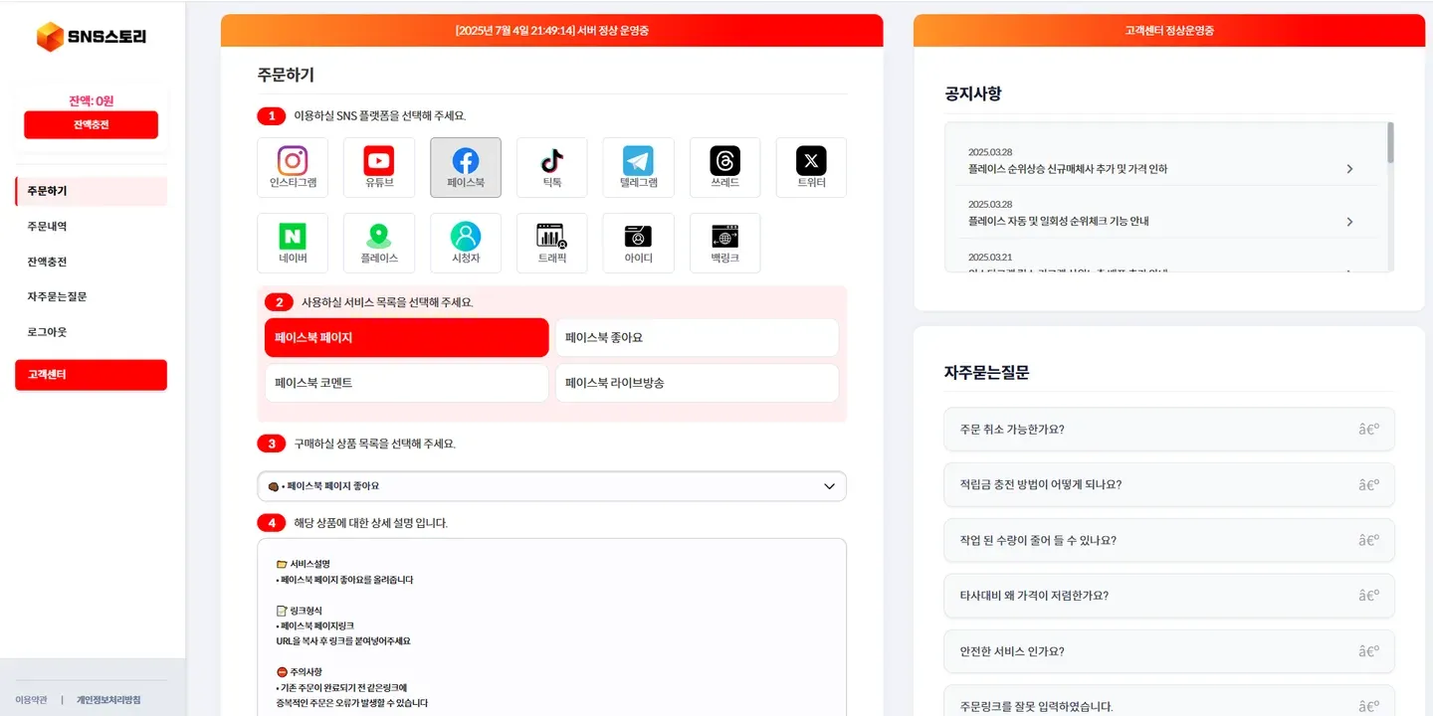1433x716 pixels.
Task: Choose the Threads (쓰레드) platform icon
Action: point(725,167)
